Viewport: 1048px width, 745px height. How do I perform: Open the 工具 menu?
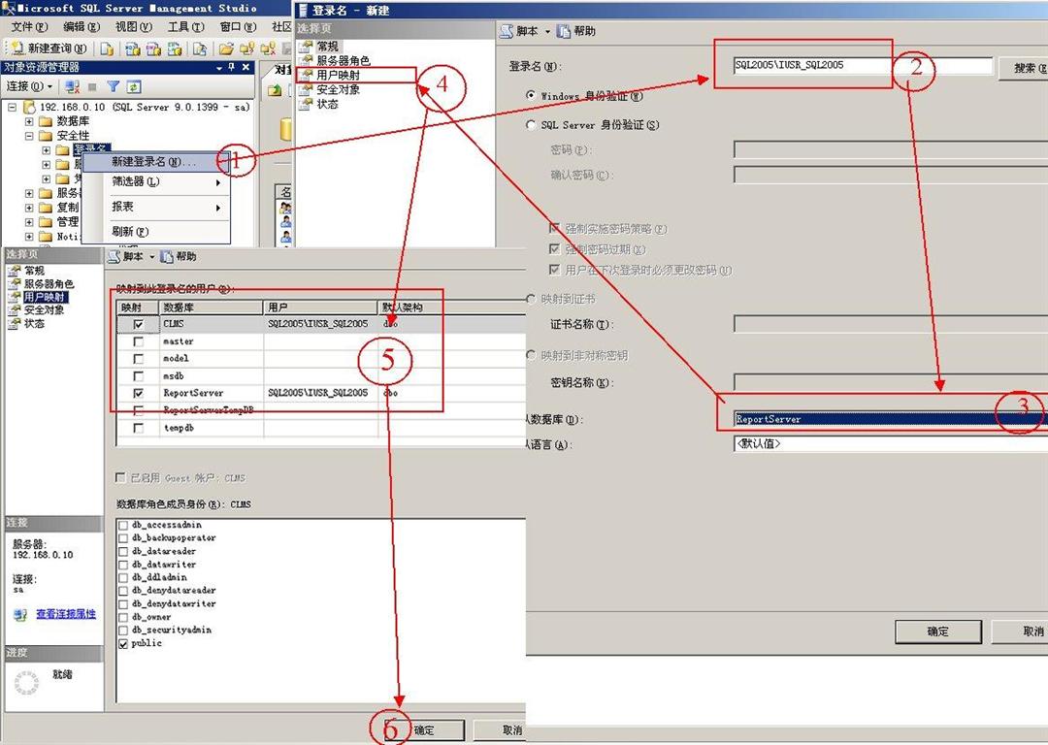[185, 27]
